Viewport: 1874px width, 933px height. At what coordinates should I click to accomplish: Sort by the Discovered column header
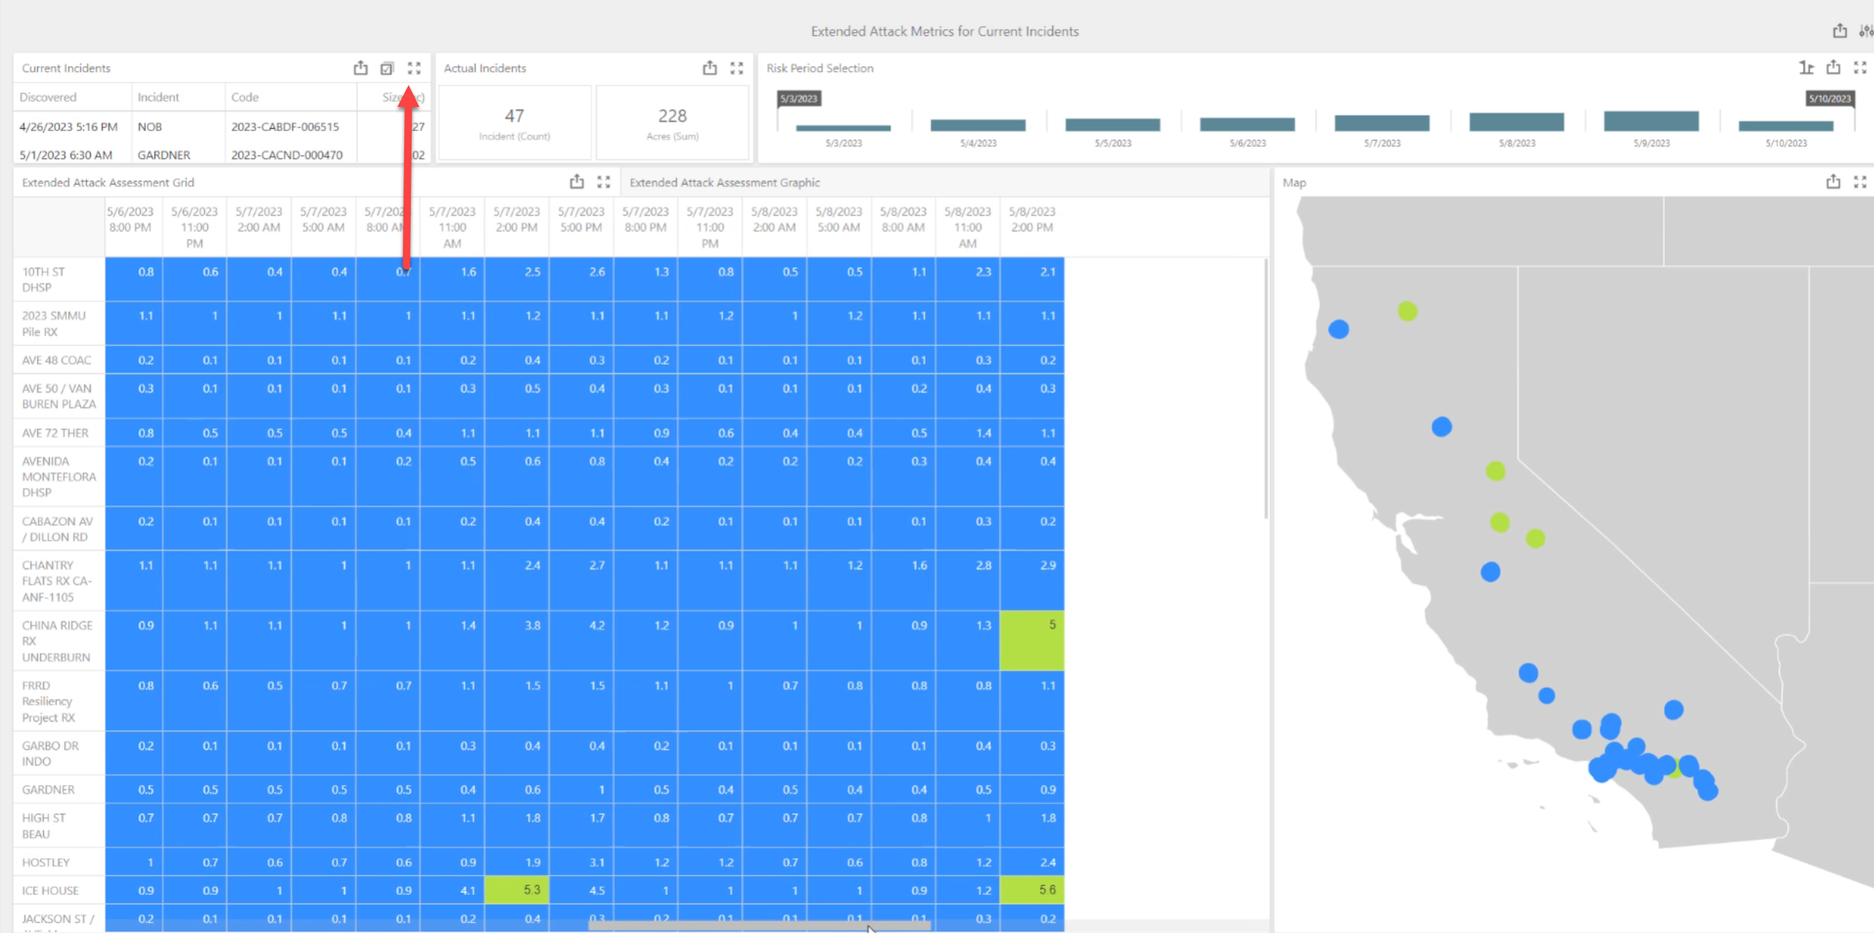48,97
